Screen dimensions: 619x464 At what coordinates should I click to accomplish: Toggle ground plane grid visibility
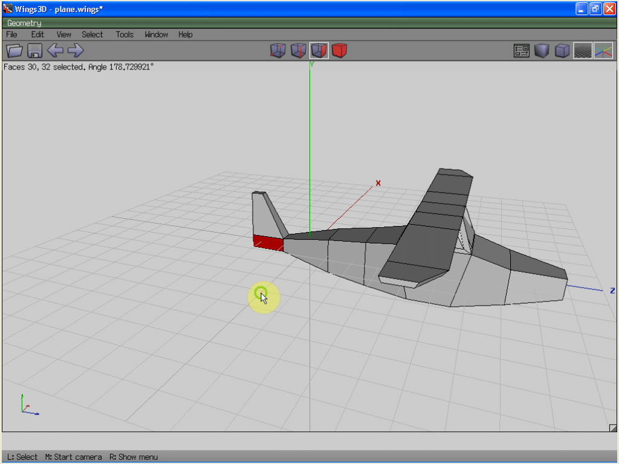[x=582, y=51]
